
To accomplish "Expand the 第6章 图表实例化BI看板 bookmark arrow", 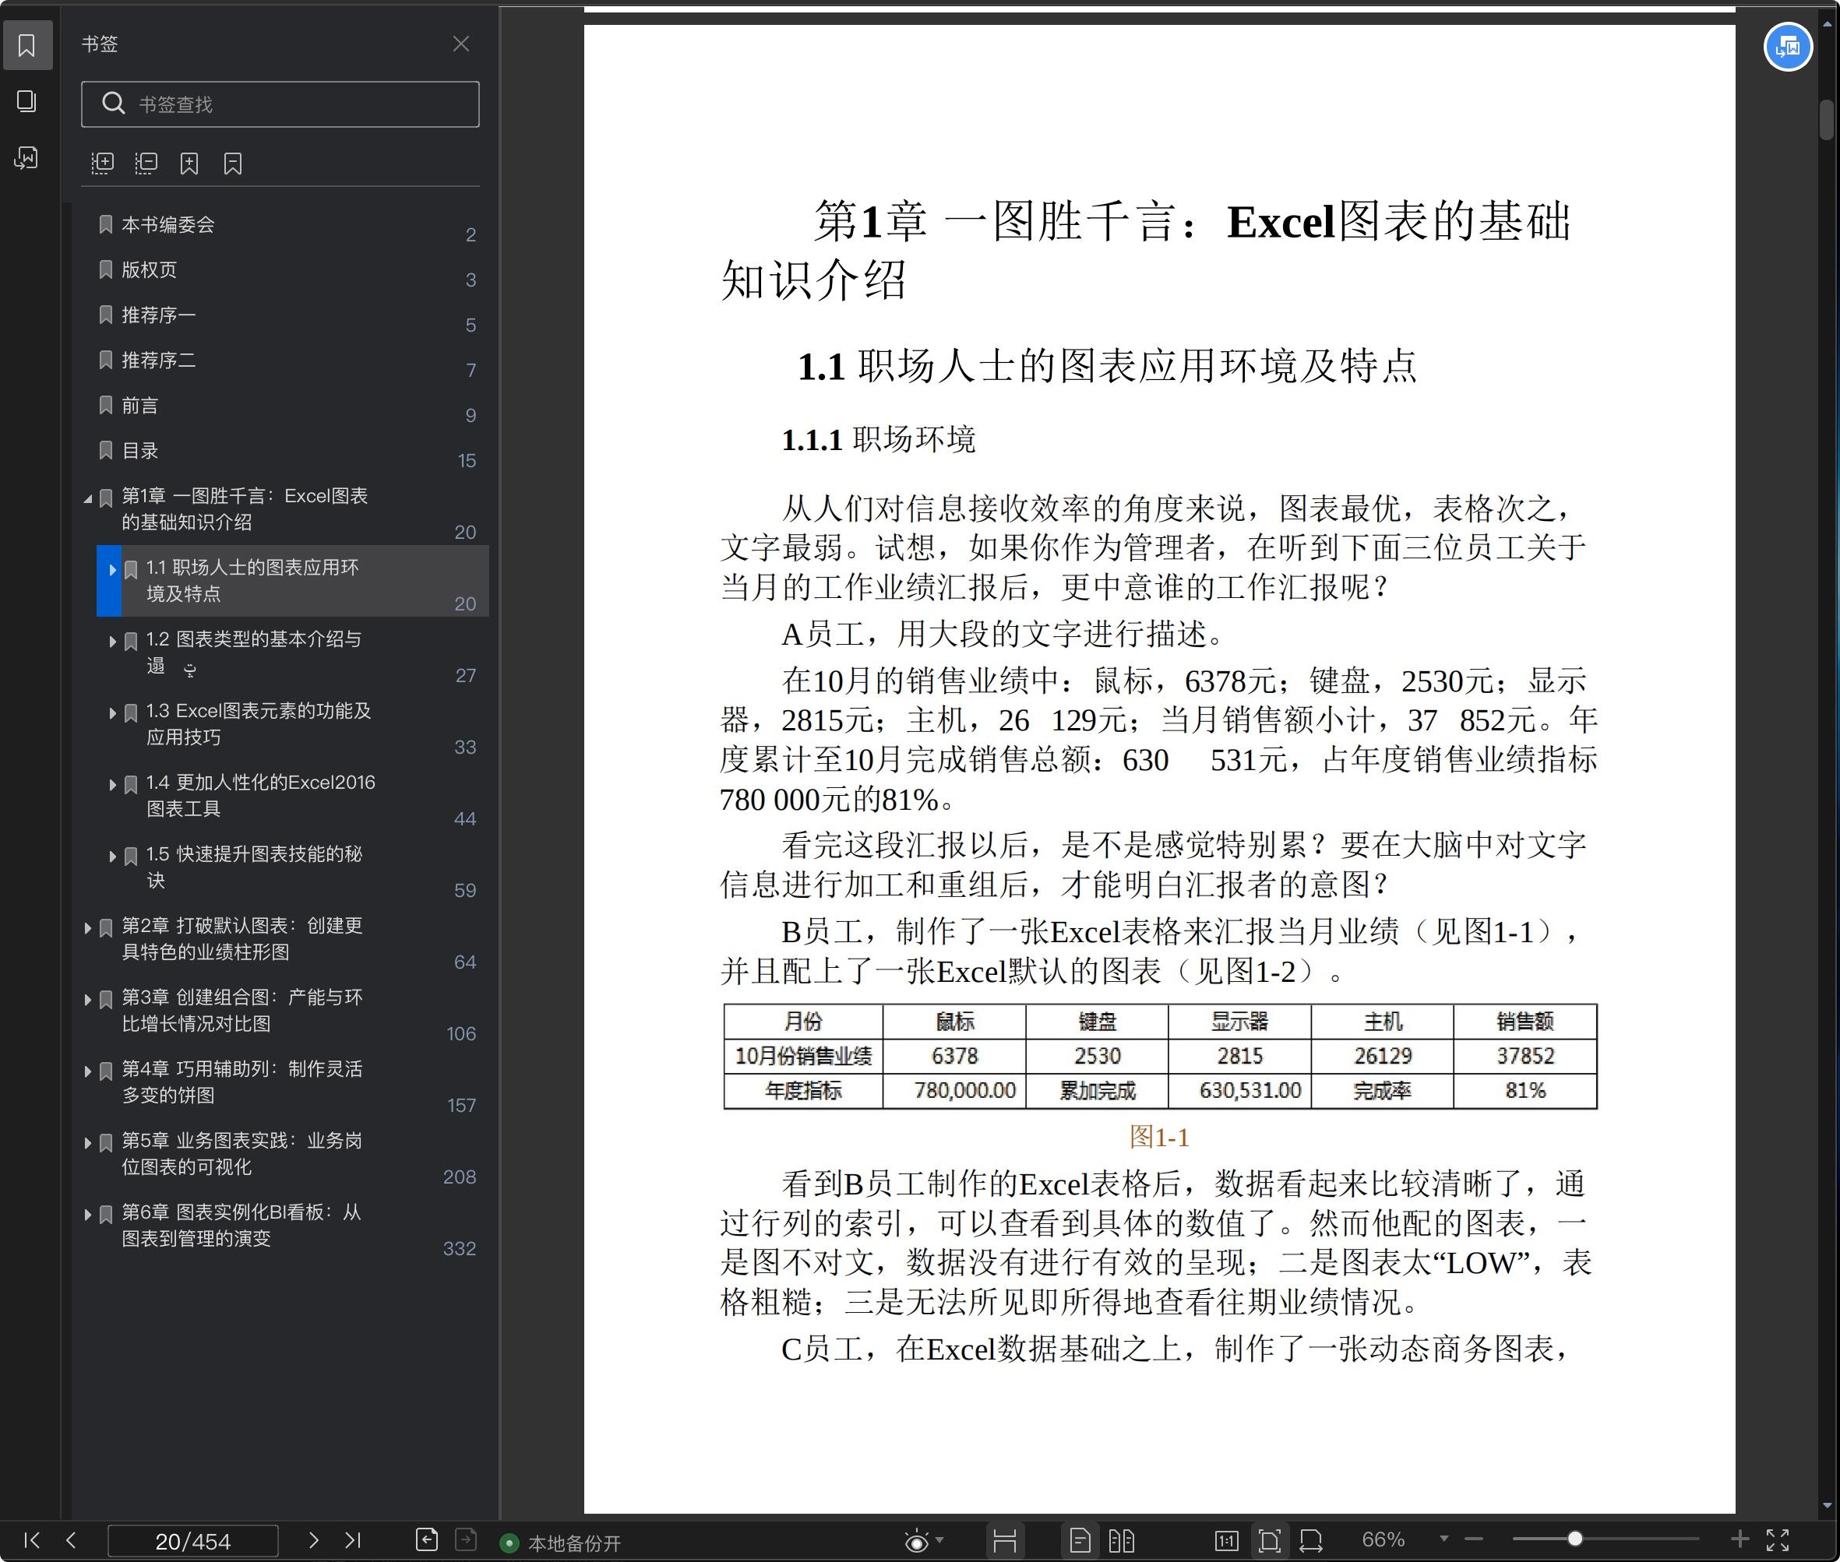I will pos(88,1215).
